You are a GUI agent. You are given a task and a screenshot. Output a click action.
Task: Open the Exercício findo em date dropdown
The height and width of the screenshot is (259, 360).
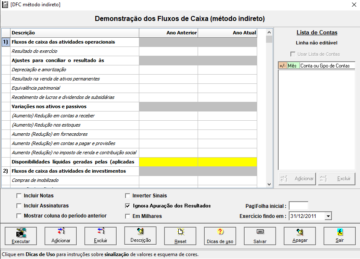328,216
